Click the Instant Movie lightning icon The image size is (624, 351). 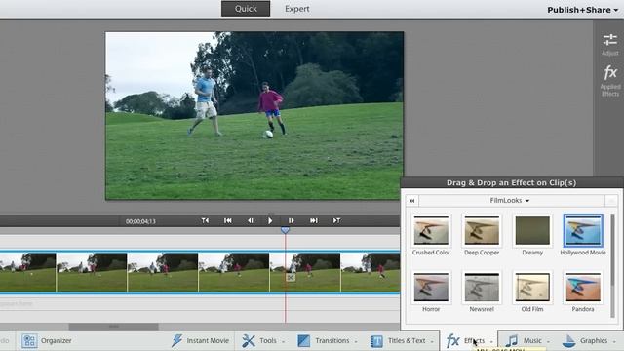coord(176,340)
